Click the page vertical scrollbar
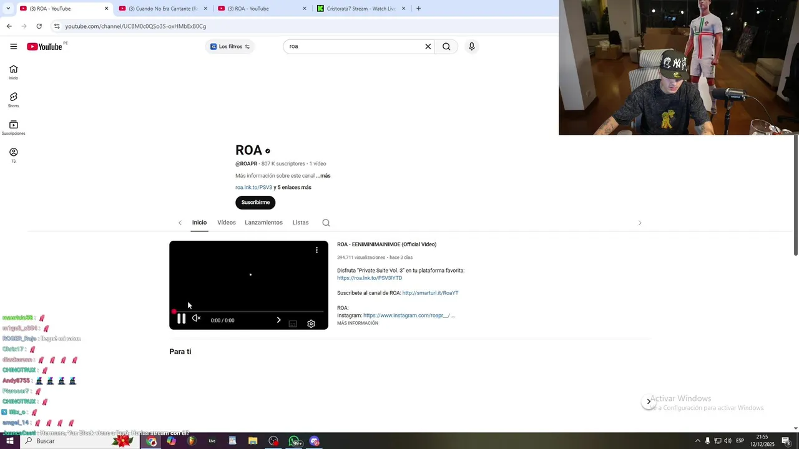The width and height of the screenshot is (799, 449). (x=796, y=195)
